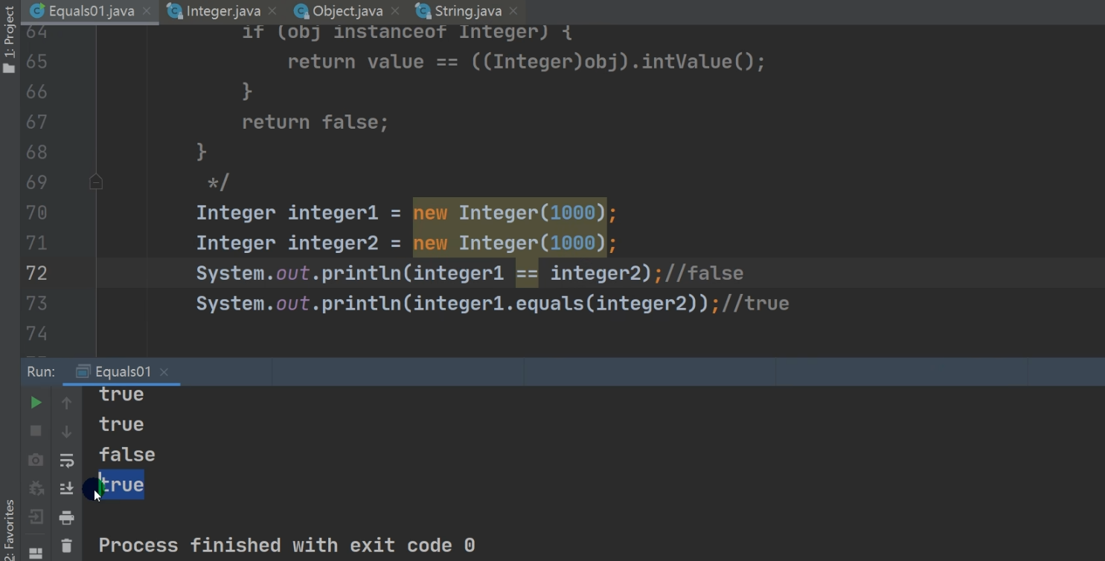The height and width of the screenshot is (561, 1105).
Task: Click the Dump Threads camera icon
Action: [x=36, y=460]
